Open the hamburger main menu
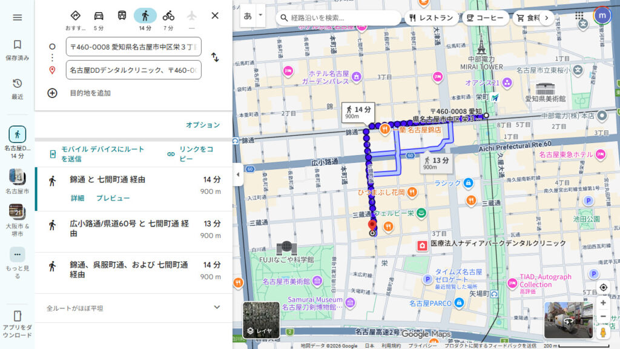Viewport: 620px width, 349px height. pyautogui.click(x=17, y=17)
